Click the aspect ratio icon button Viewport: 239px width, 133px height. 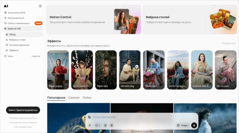(111, 125)
